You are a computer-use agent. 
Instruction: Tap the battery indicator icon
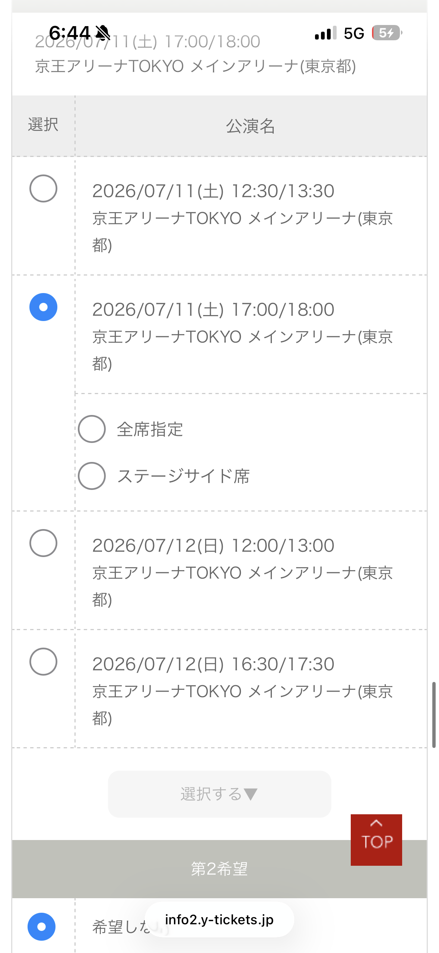(x=387, y=33)
